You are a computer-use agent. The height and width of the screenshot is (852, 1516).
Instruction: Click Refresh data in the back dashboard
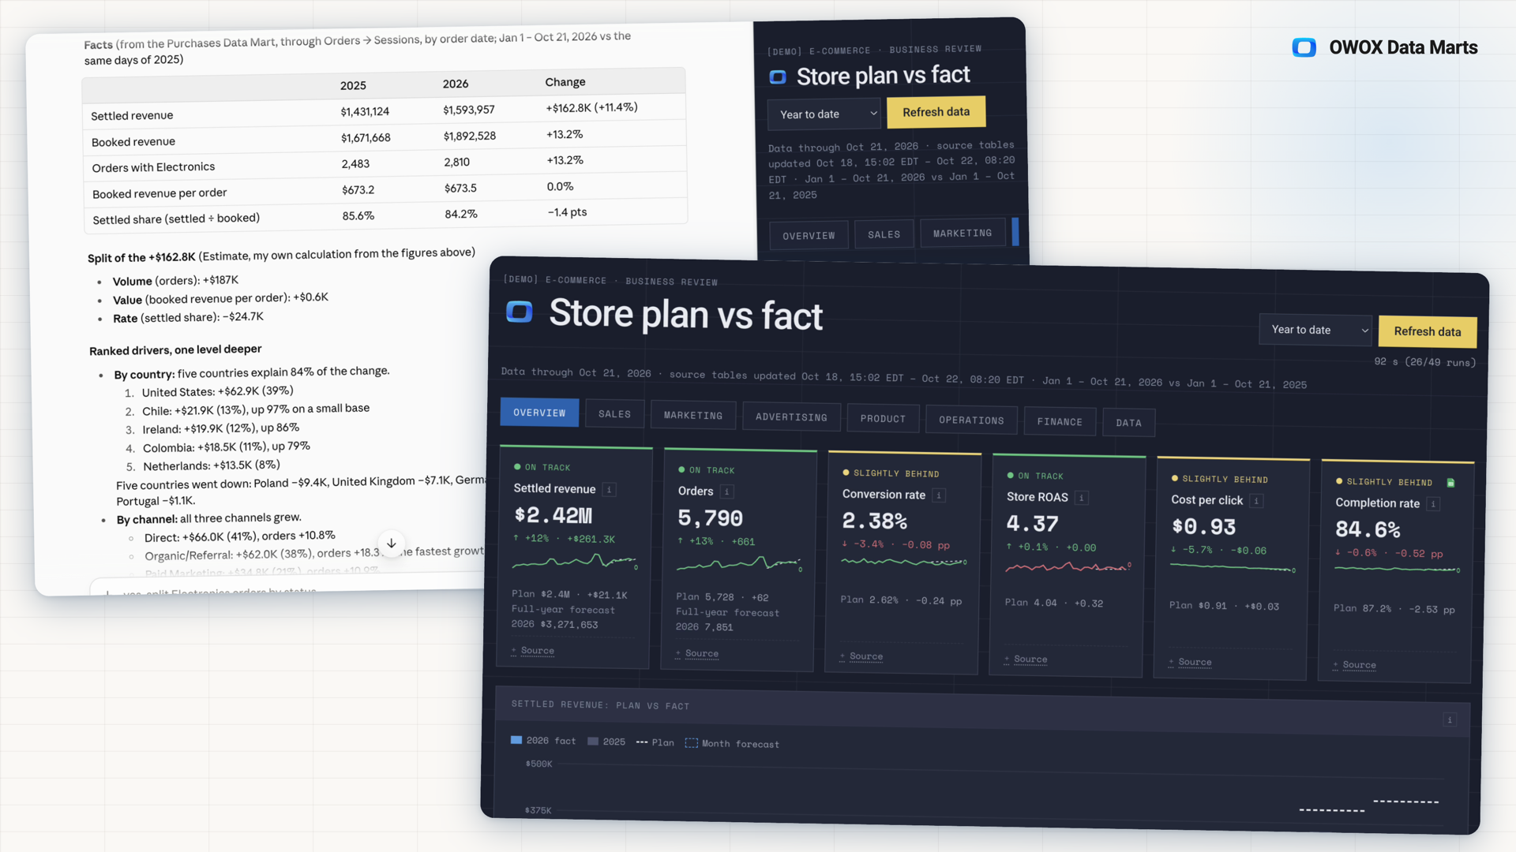[x=936, y=112]
